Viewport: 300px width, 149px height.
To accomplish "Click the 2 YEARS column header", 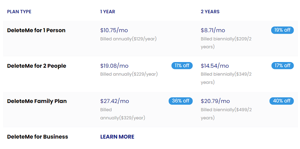I will pyautogui.click(x=210, y=12).
